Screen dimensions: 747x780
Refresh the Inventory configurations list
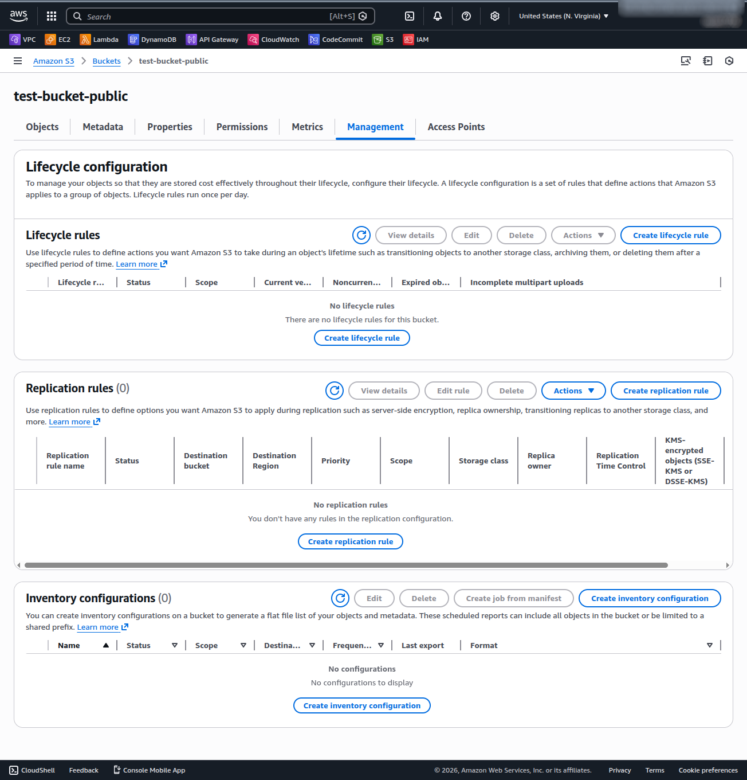click(340, 598)
